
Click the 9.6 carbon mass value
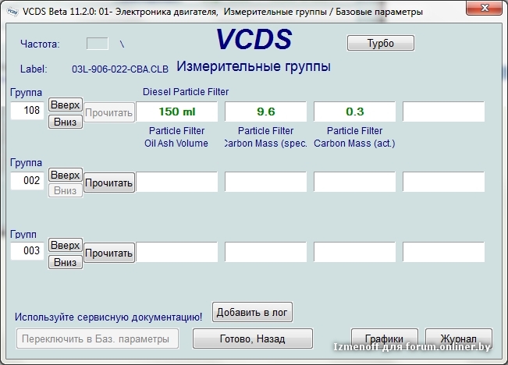(x=265, y=112)
